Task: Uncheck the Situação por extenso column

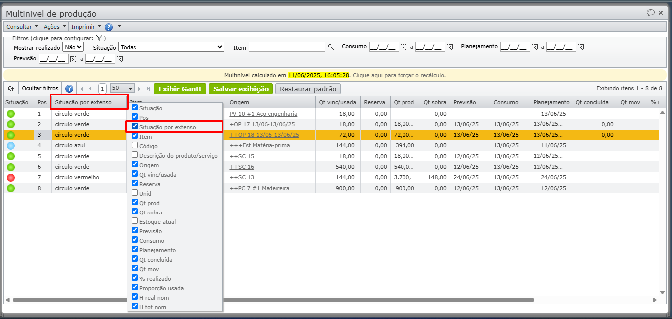Action: pyautogui.click(x=135, y=127)
